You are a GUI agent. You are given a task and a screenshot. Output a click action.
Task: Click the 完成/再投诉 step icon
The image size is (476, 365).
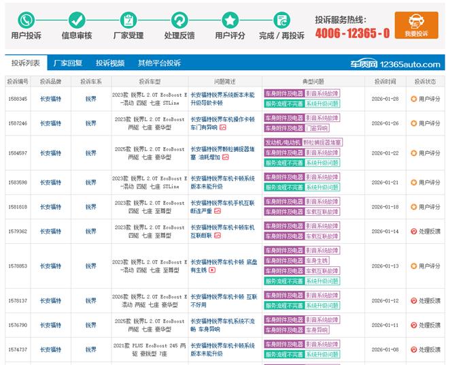click(x=282, y=19)
